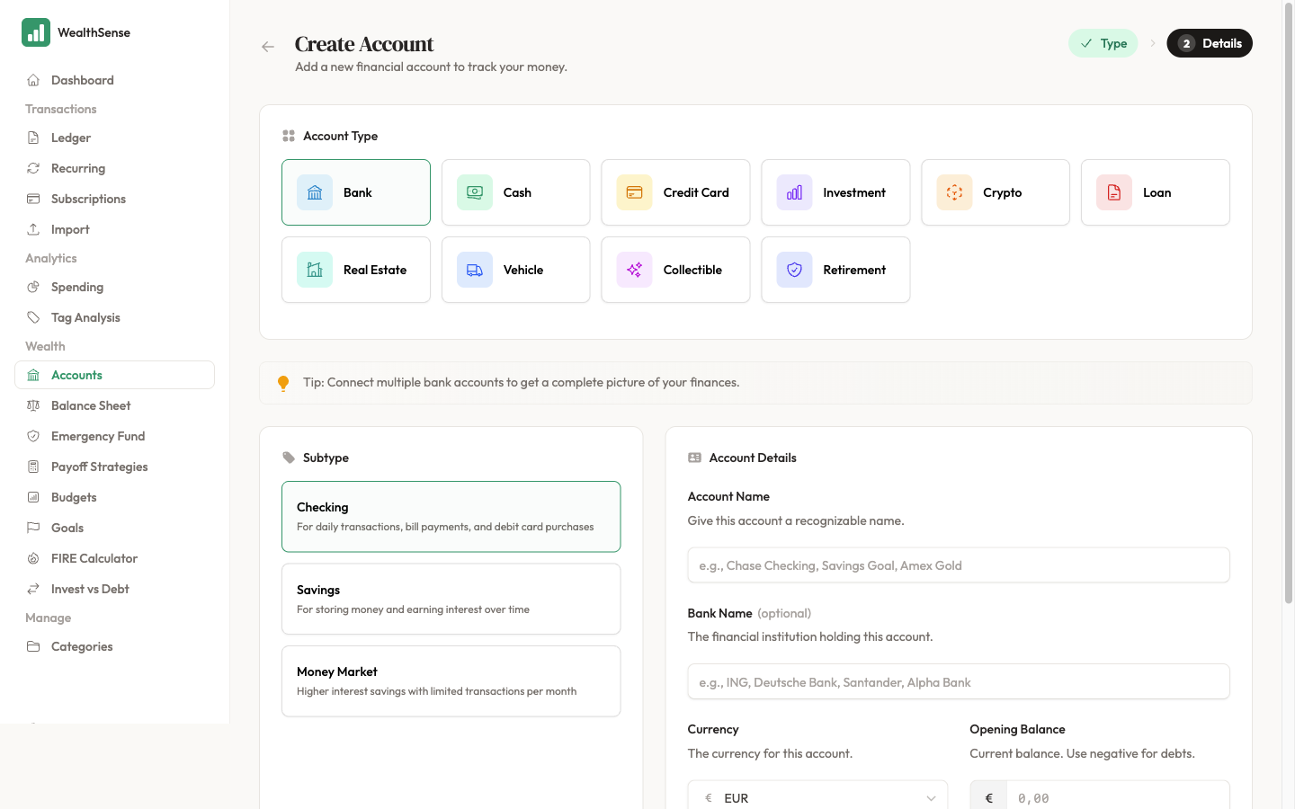
Task: Select the Loan account type
Action: coord(1156,192)
